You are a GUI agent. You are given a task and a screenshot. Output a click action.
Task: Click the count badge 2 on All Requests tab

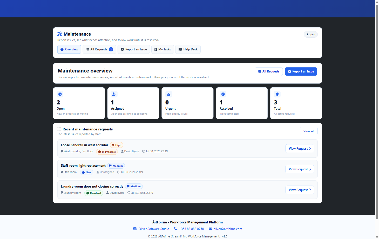(x=111, y=49)
